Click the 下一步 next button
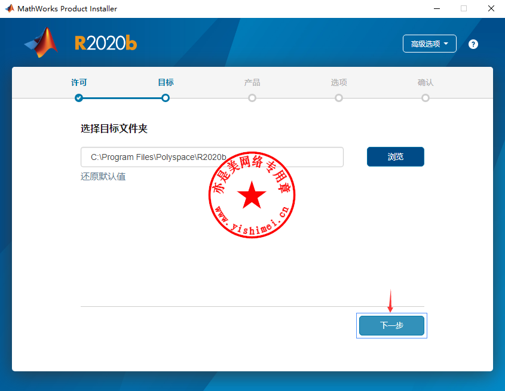 pyautogui.click(x=391, y=325)
